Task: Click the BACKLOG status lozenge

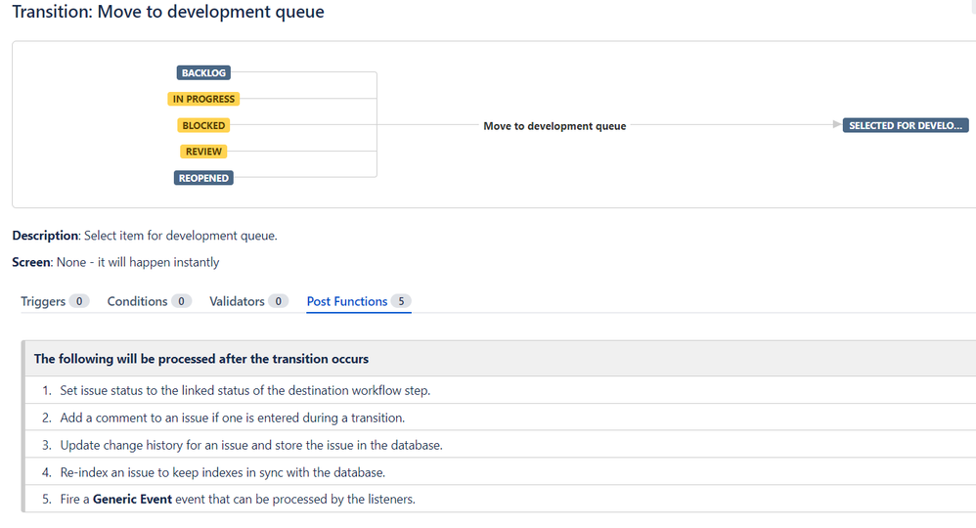Action: tap(203, 73)
